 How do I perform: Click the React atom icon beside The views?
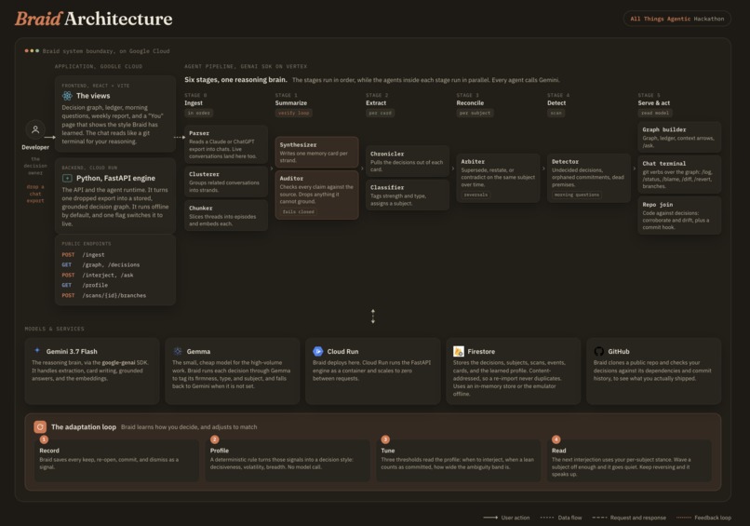[67, 96]
